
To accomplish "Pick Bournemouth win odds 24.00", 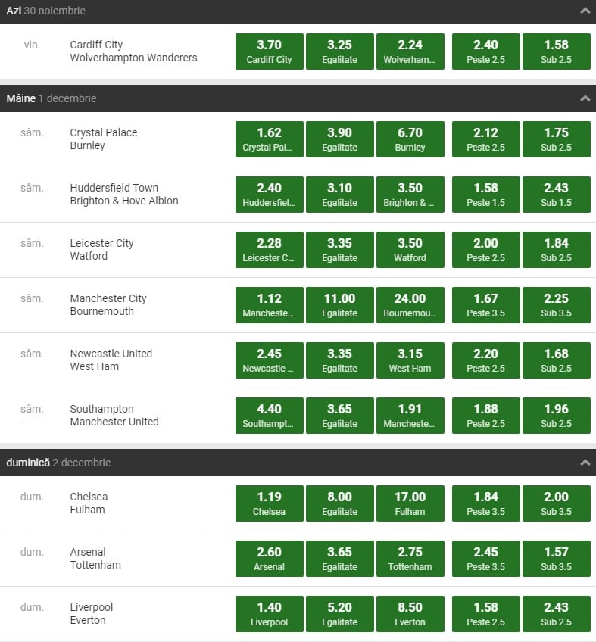I will [x=410, y=305].
